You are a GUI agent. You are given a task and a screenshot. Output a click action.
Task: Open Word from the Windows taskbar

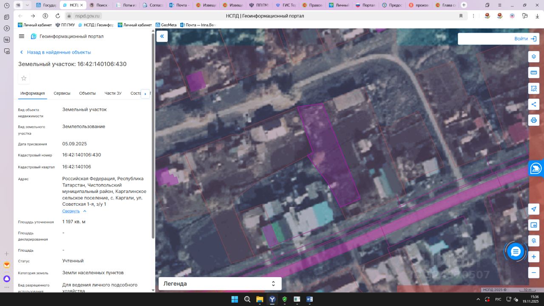(x=309, y=299)
